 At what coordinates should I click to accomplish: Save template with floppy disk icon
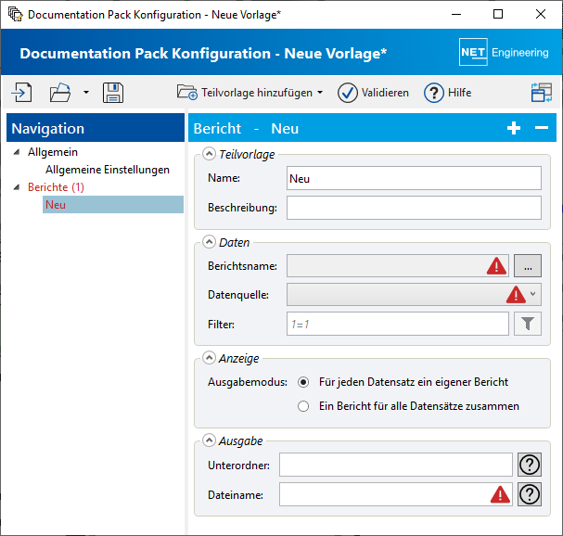click(113, 93)
